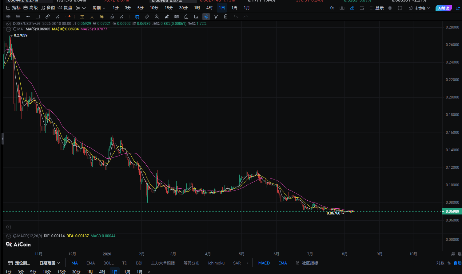Click the 主 gold toolbar icon
Image resolution: width=462 pixels, height=274 pixels.
coord(82,17)
